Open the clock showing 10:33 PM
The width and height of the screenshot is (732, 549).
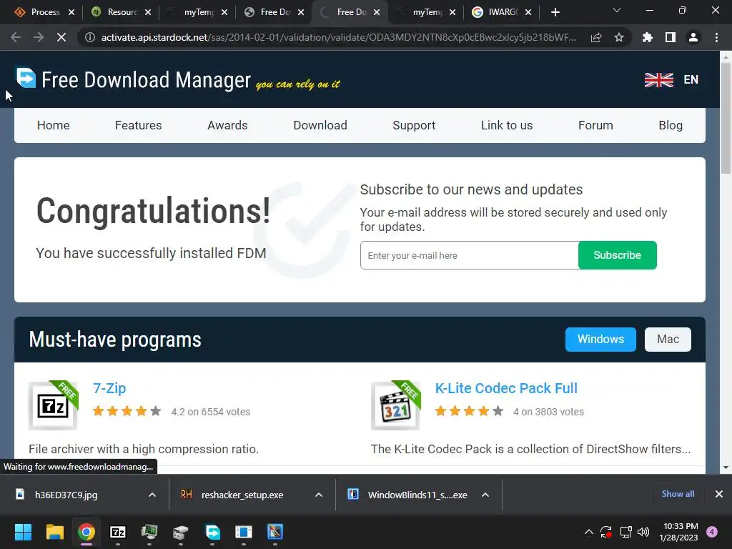[x=679, y=532]
